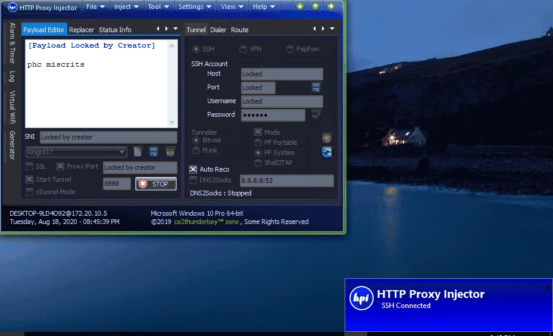Open the Alarm & Timer side tab
This screenshot has height=336, width=553.
(x=13, y=43)
